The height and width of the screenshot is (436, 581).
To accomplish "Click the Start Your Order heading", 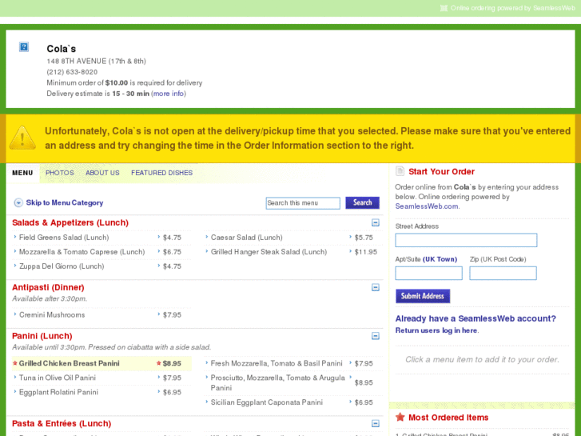I will pyautogui.click(x=441, y=171).
